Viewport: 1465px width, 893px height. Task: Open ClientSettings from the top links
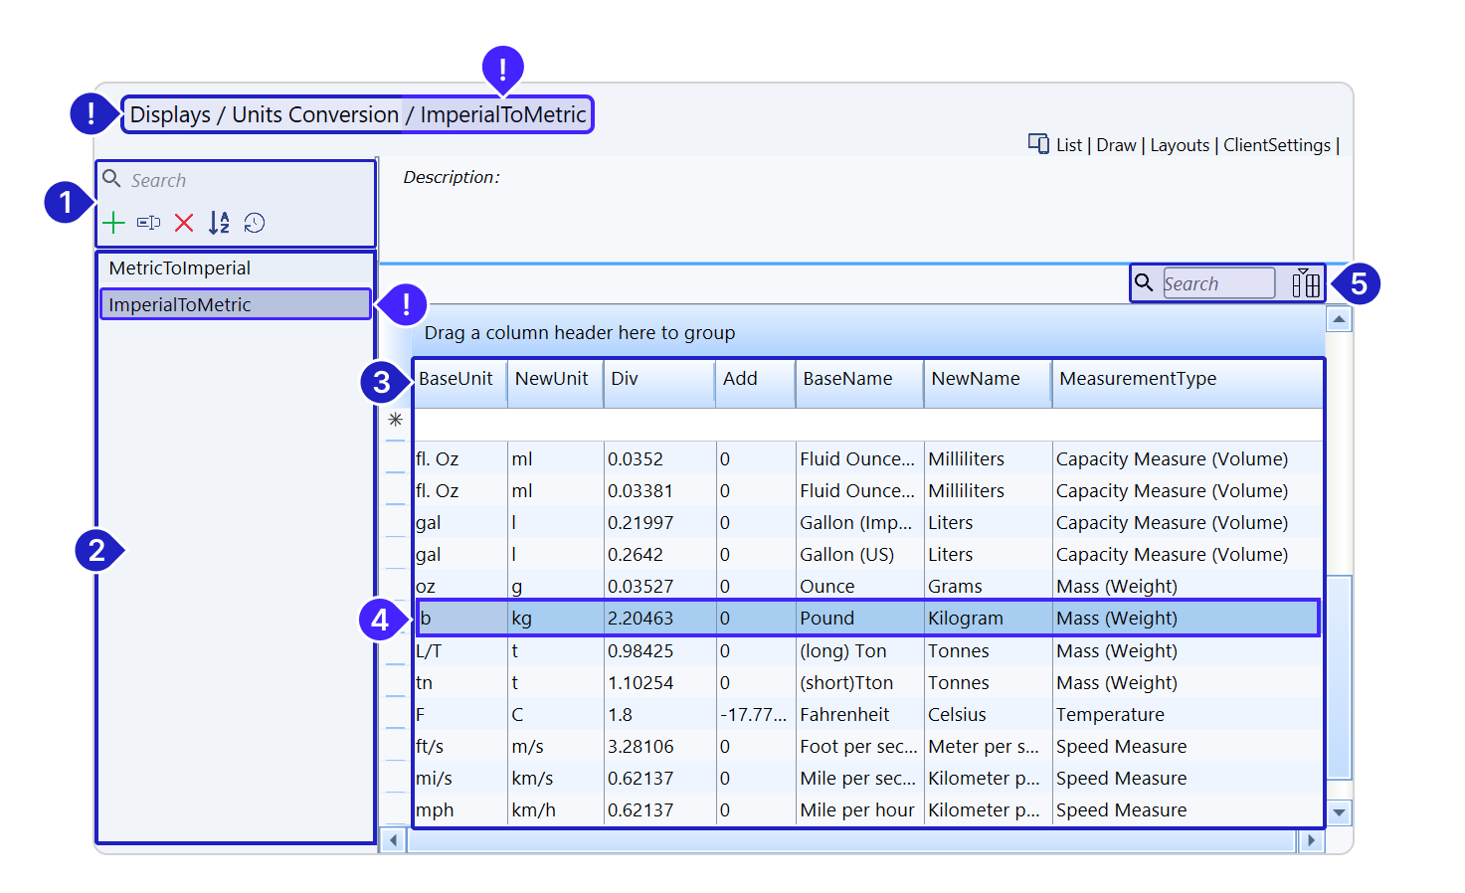click(x=1276, y=145)
